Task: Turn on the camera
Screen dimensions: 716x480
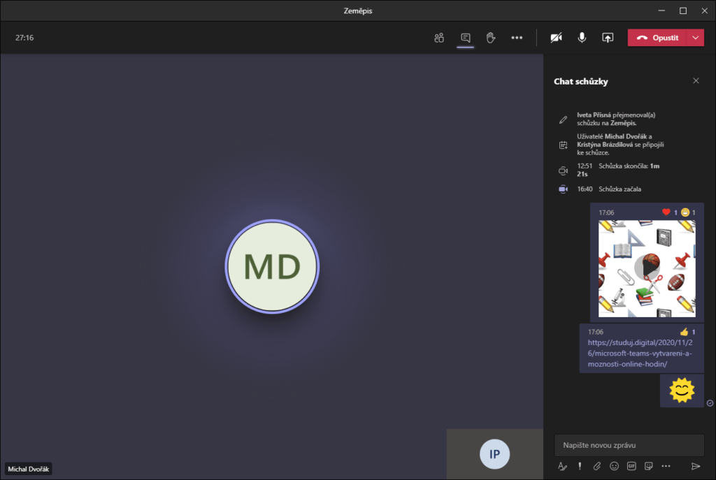Action: tap(556, 38)
